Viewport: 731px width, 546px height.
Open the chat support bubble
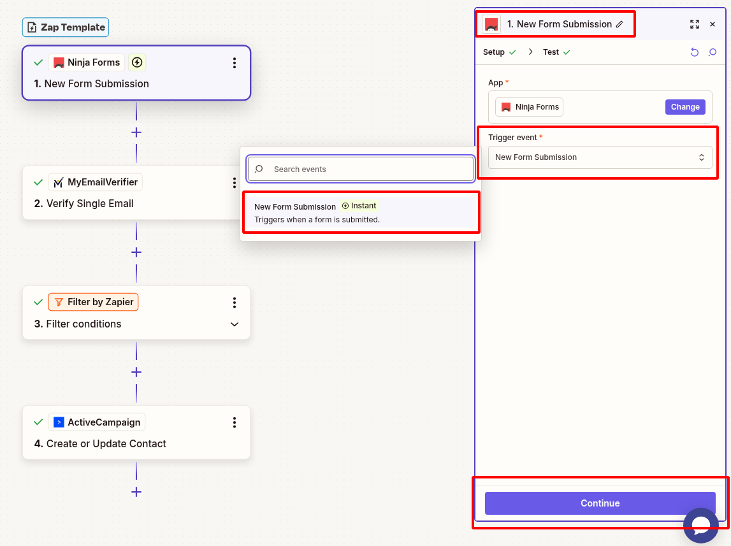coord(701,525)
